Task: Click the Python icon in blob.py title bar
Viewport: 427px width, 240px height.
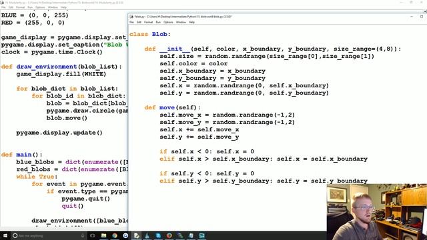Action: 131,17
